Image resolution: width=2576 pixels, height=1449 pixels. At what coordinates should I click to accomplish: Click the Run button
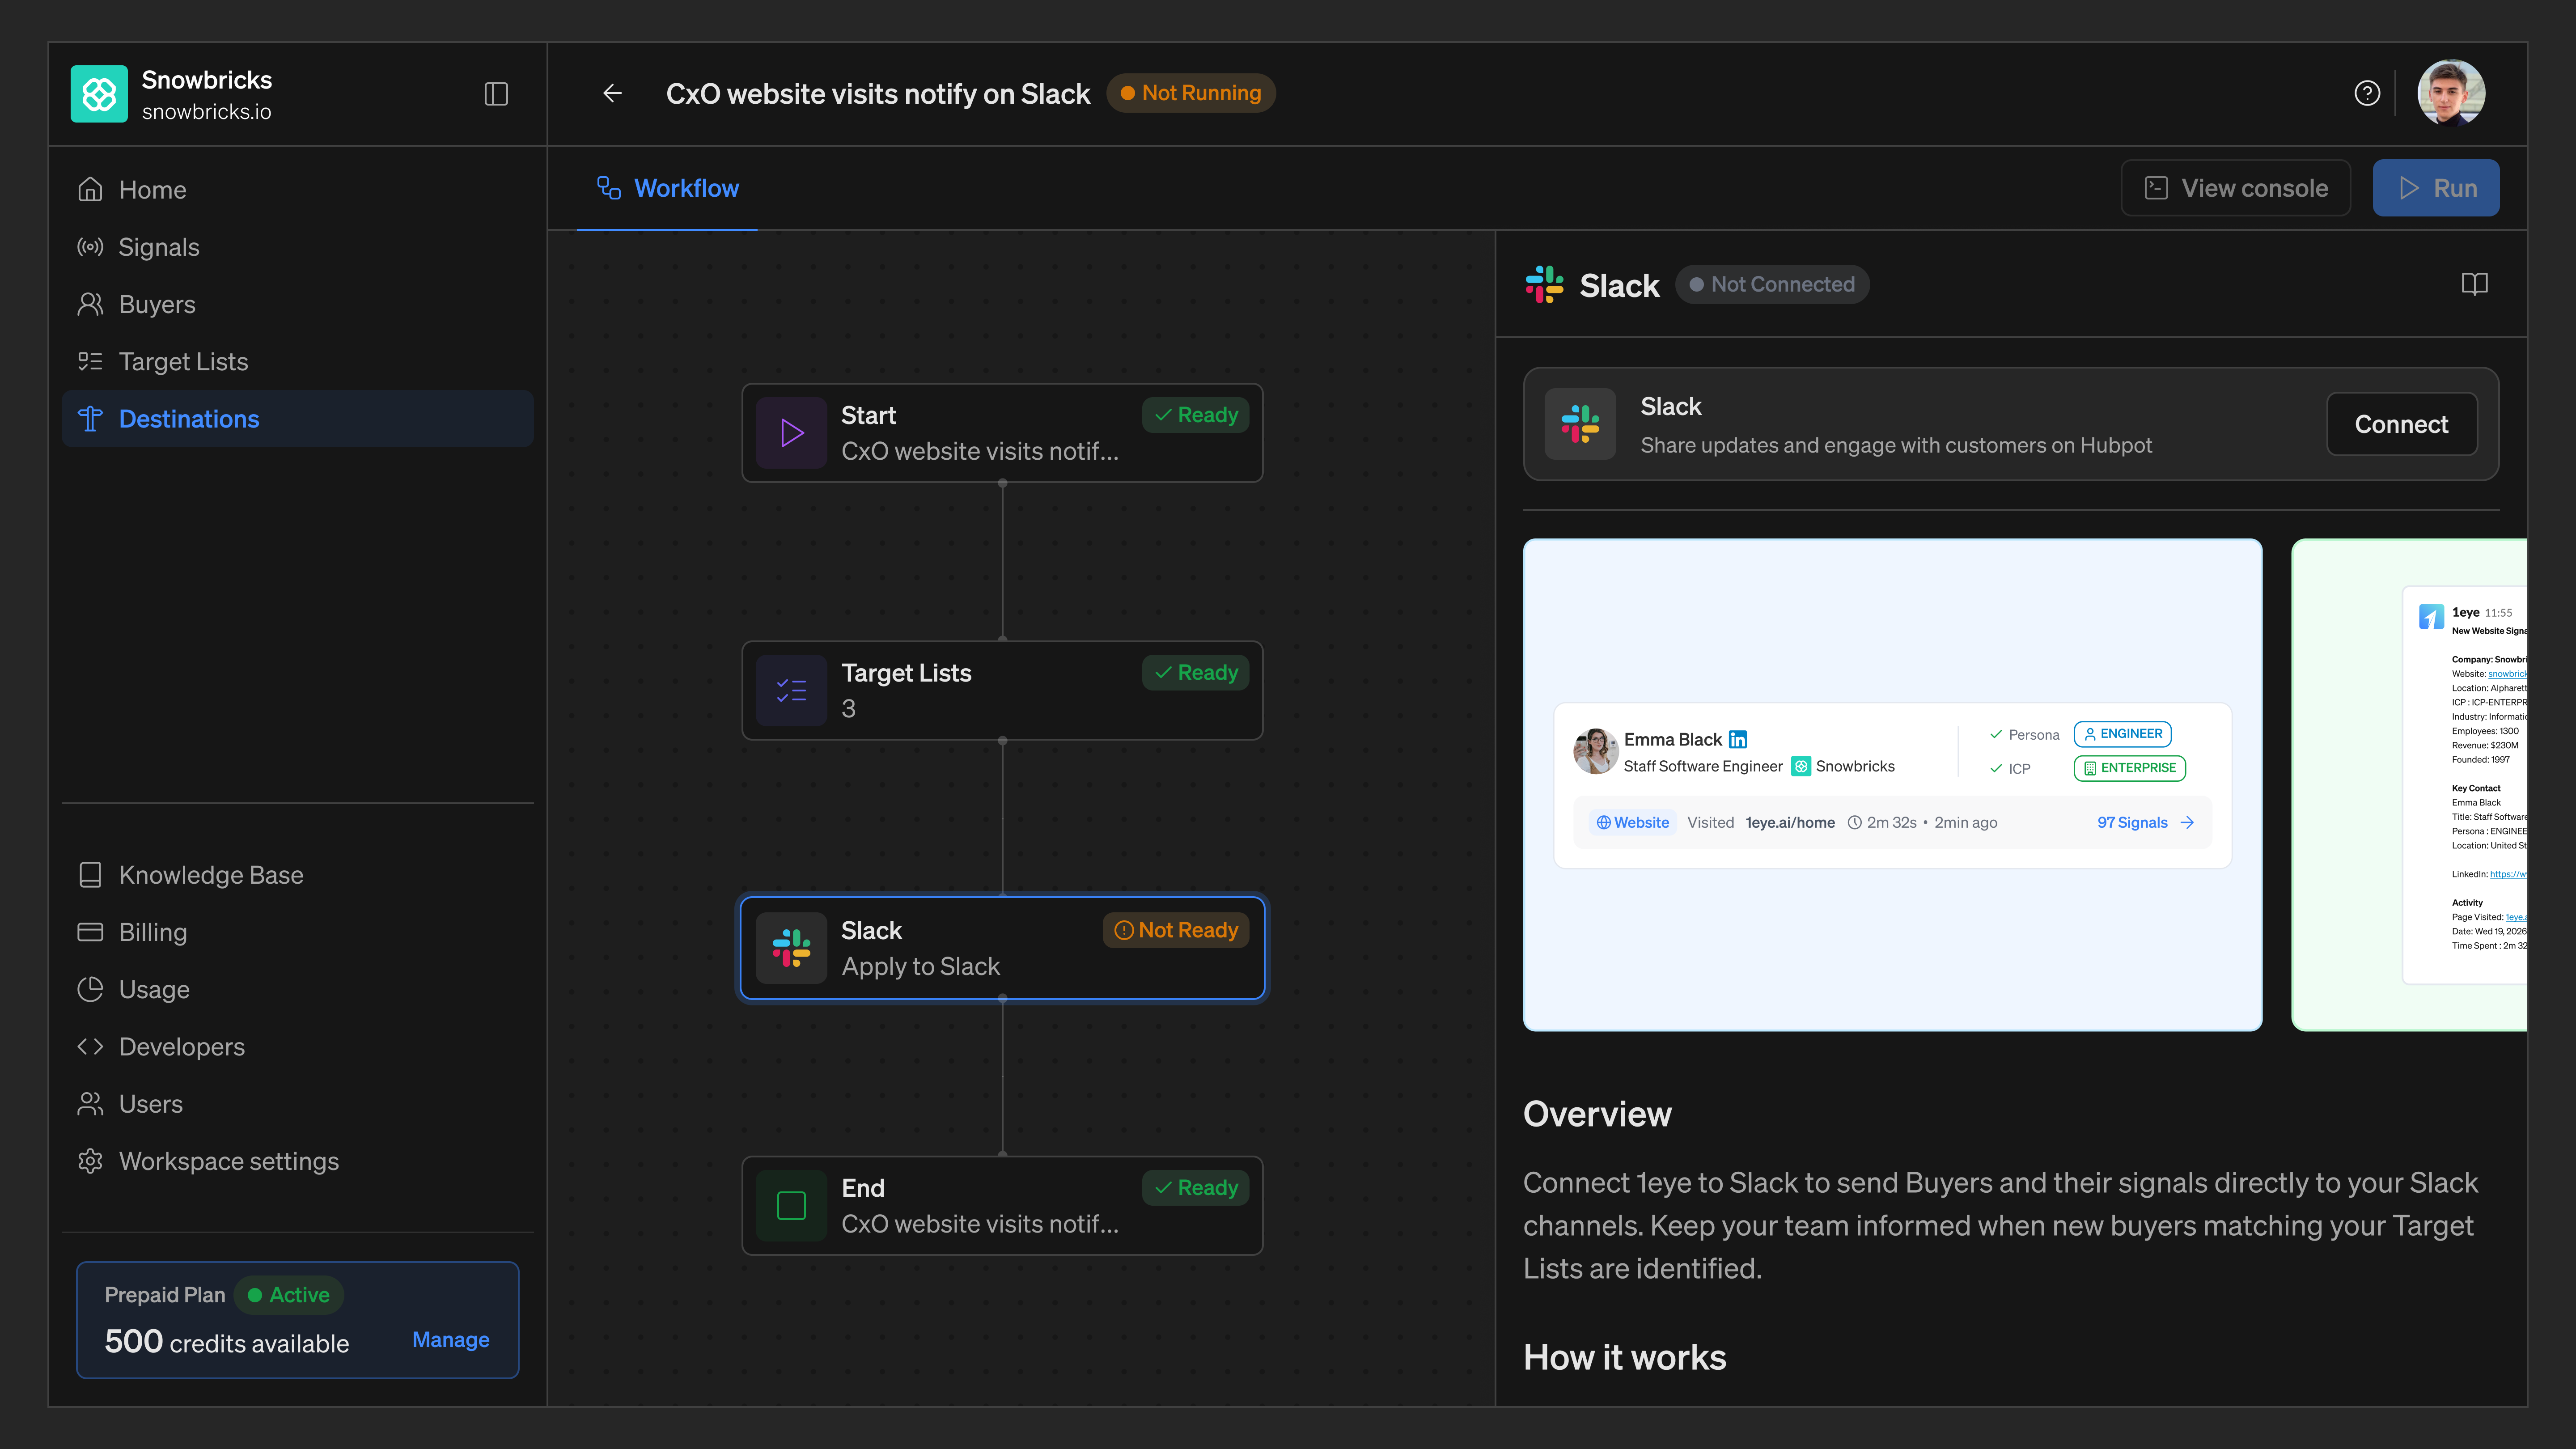(2436, 188)
